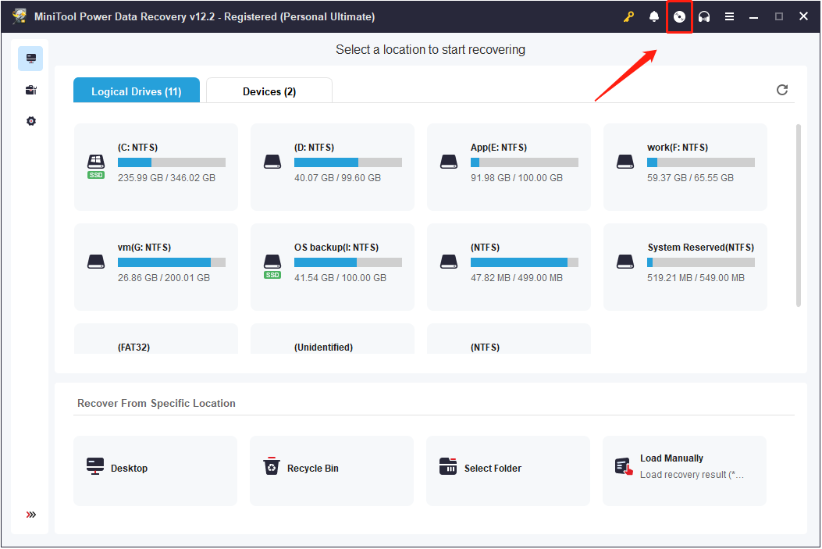Click the Select Folder icon
The width and height of the screenshot is (822, 549).
pyautogui.click(x=448, y=466)
